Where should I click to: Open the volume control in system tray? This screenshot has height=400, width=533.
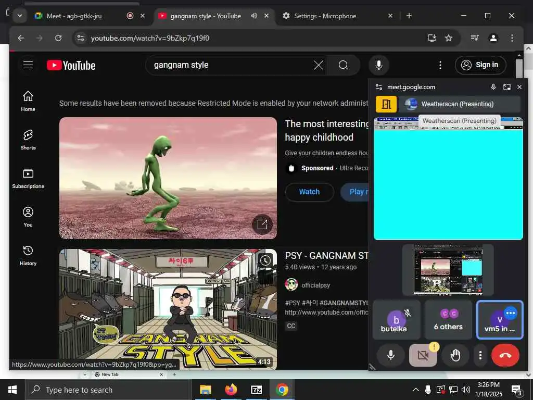point(466,390)
